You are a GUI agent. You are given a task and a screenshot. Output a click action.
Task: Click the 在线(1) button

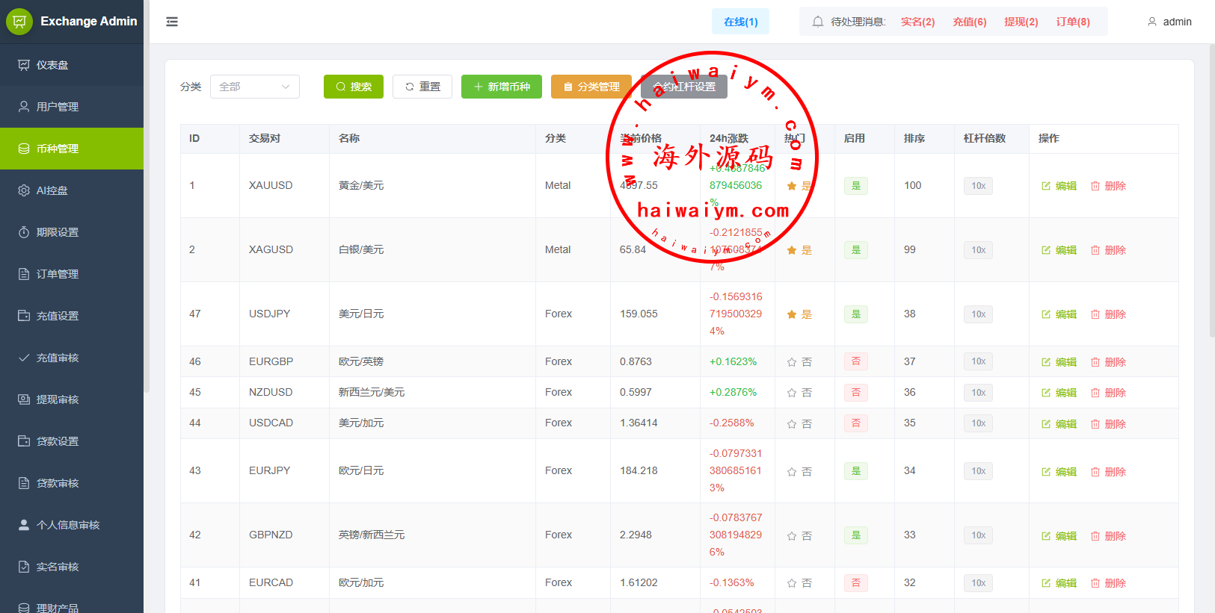740,22
